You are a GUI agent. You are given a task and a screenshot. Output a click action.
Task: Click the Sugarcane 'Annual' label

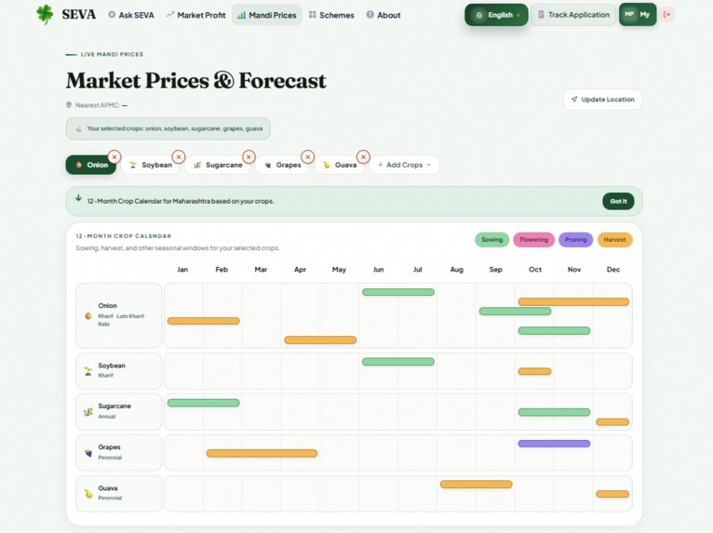click(107, 416)
